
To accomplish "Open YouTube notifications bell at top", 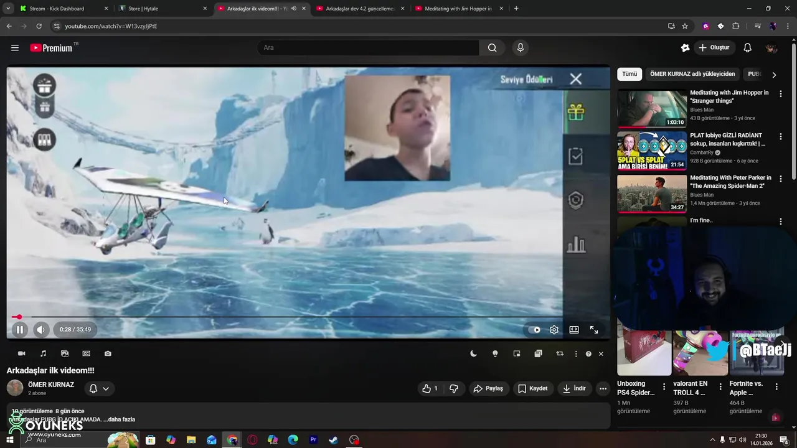I will click(748, 47).
